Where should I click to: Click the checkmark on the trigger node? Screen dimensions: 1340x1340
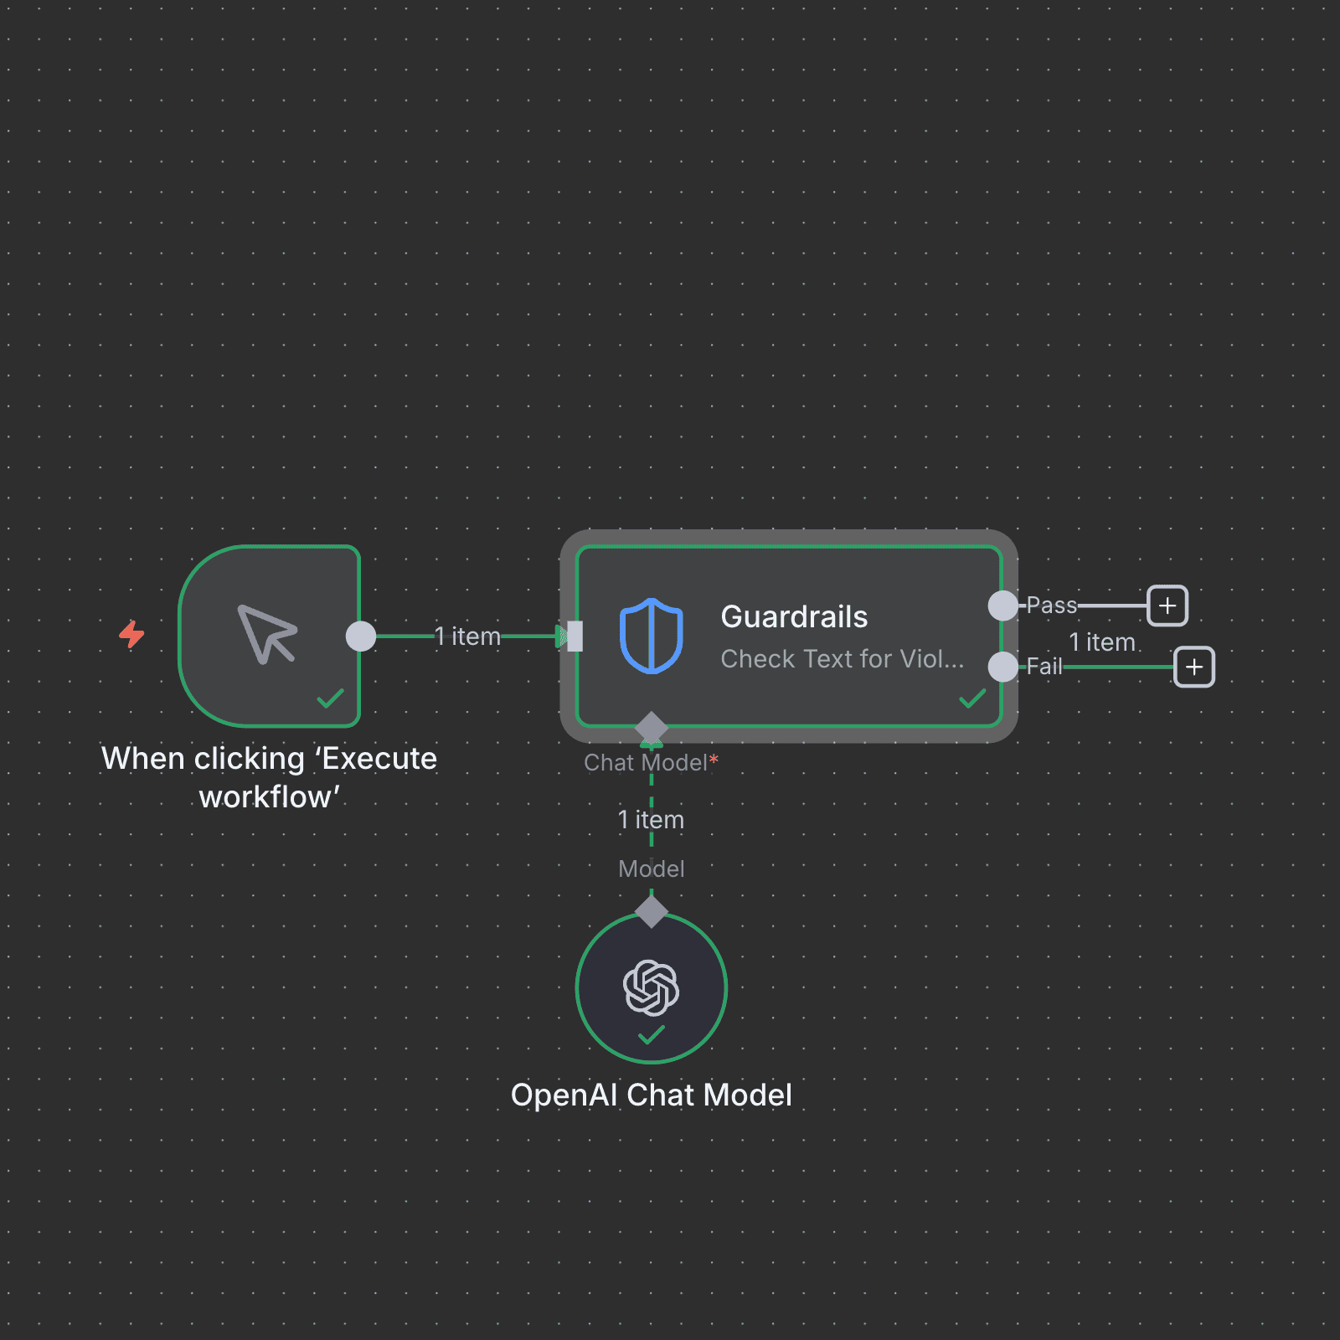tap(331, 698)
